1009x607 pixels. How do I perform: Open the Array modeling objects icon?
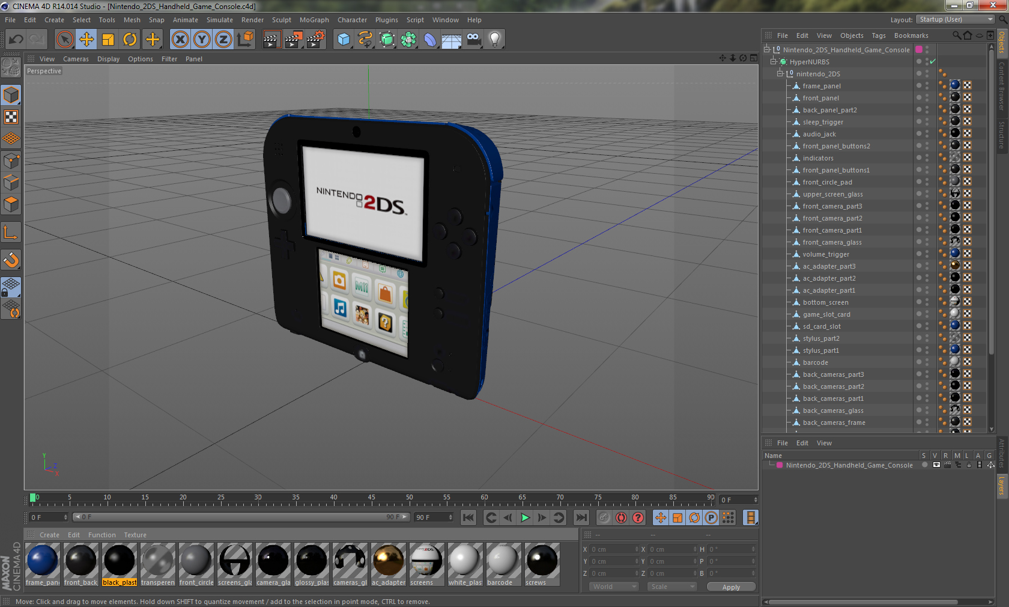(408, 40)
